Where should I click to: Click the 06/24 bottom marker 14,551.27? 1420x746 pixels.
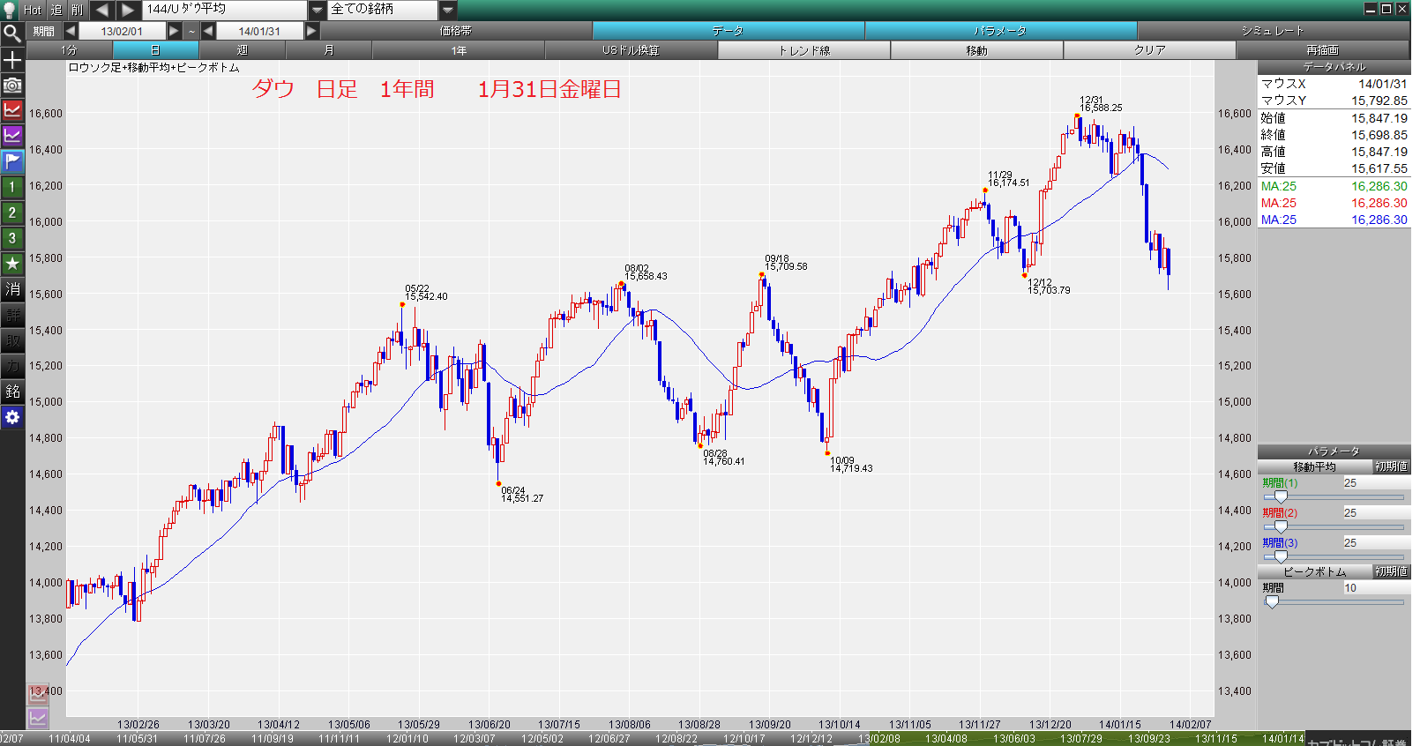tap(498, 483)
